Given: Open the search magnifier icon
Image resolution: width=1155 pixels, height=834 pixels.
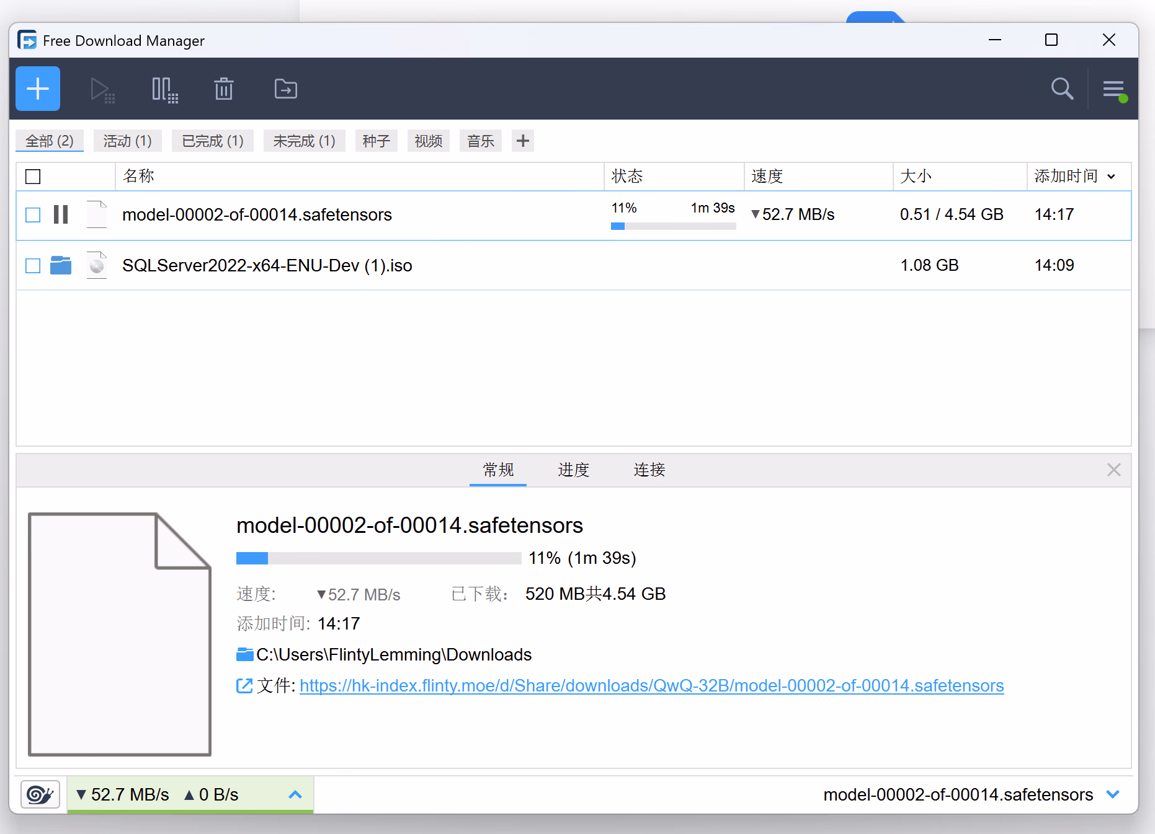Looking at the screenshot, I should 1062,89.
